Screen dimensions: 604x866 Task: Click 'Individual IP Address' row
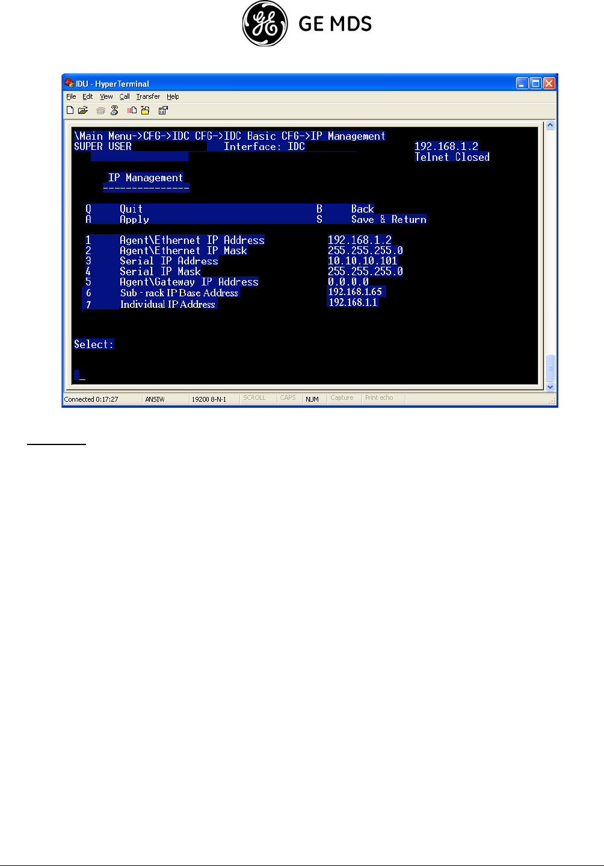point(168,305)
